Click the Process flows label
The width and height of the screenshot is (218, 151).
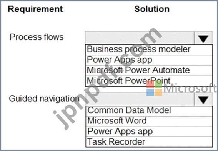(x=37, y=37)
